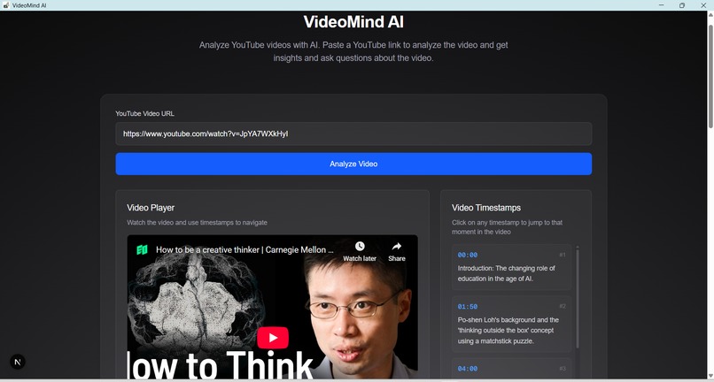Click the YouTube play button on video

click(x=273, y=338)
